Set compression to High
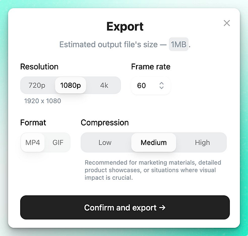This screenshot has height=236, width=248. pos(203,143)
